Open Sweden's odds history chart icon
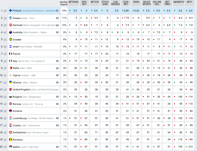Viewport: 197px width, 151px height. pyautogui.click(x=5, y=39)
